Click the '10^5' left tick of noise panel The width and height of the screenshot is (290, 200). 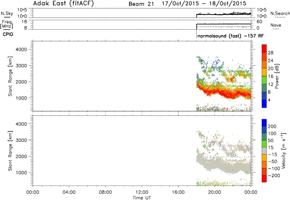pos(22,10)
